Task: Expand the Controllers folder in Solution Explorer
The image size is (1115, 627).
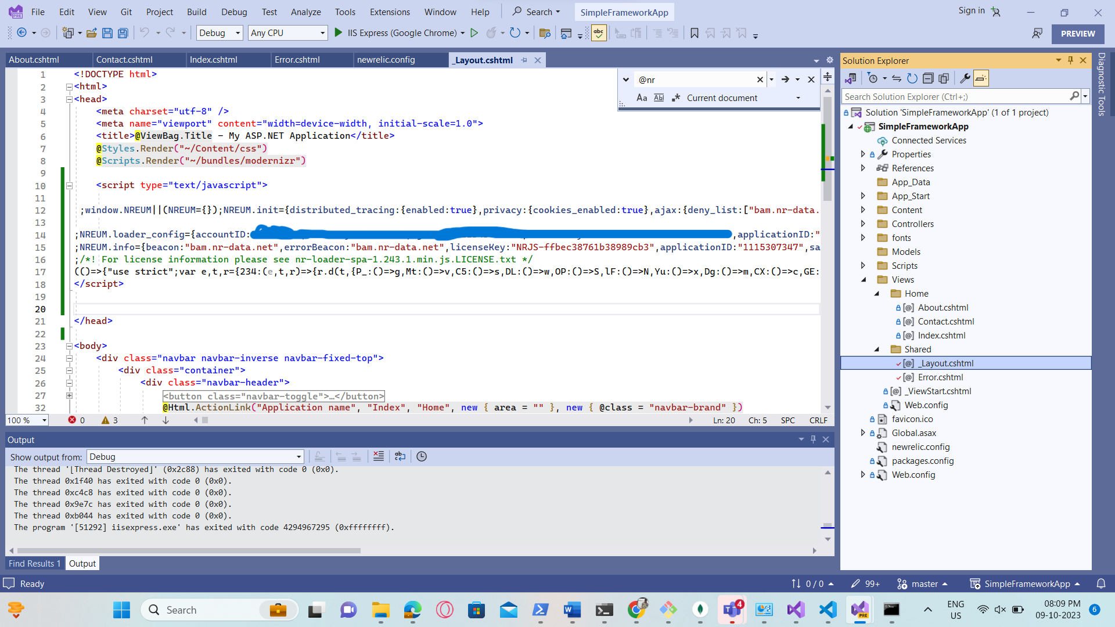Action: [x=863, y=224]
